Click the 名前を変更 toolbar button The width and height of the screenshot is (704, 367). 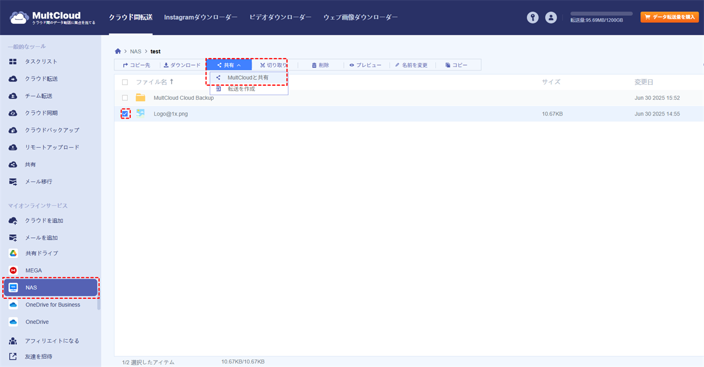[411, 65]
